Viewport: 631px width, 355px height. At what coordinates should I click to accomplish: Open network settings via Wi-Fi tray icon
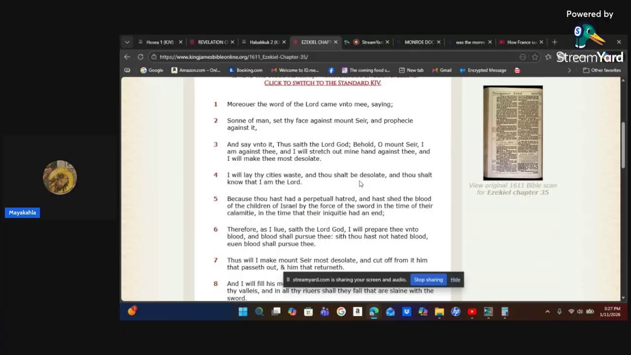tap(571, 312)
